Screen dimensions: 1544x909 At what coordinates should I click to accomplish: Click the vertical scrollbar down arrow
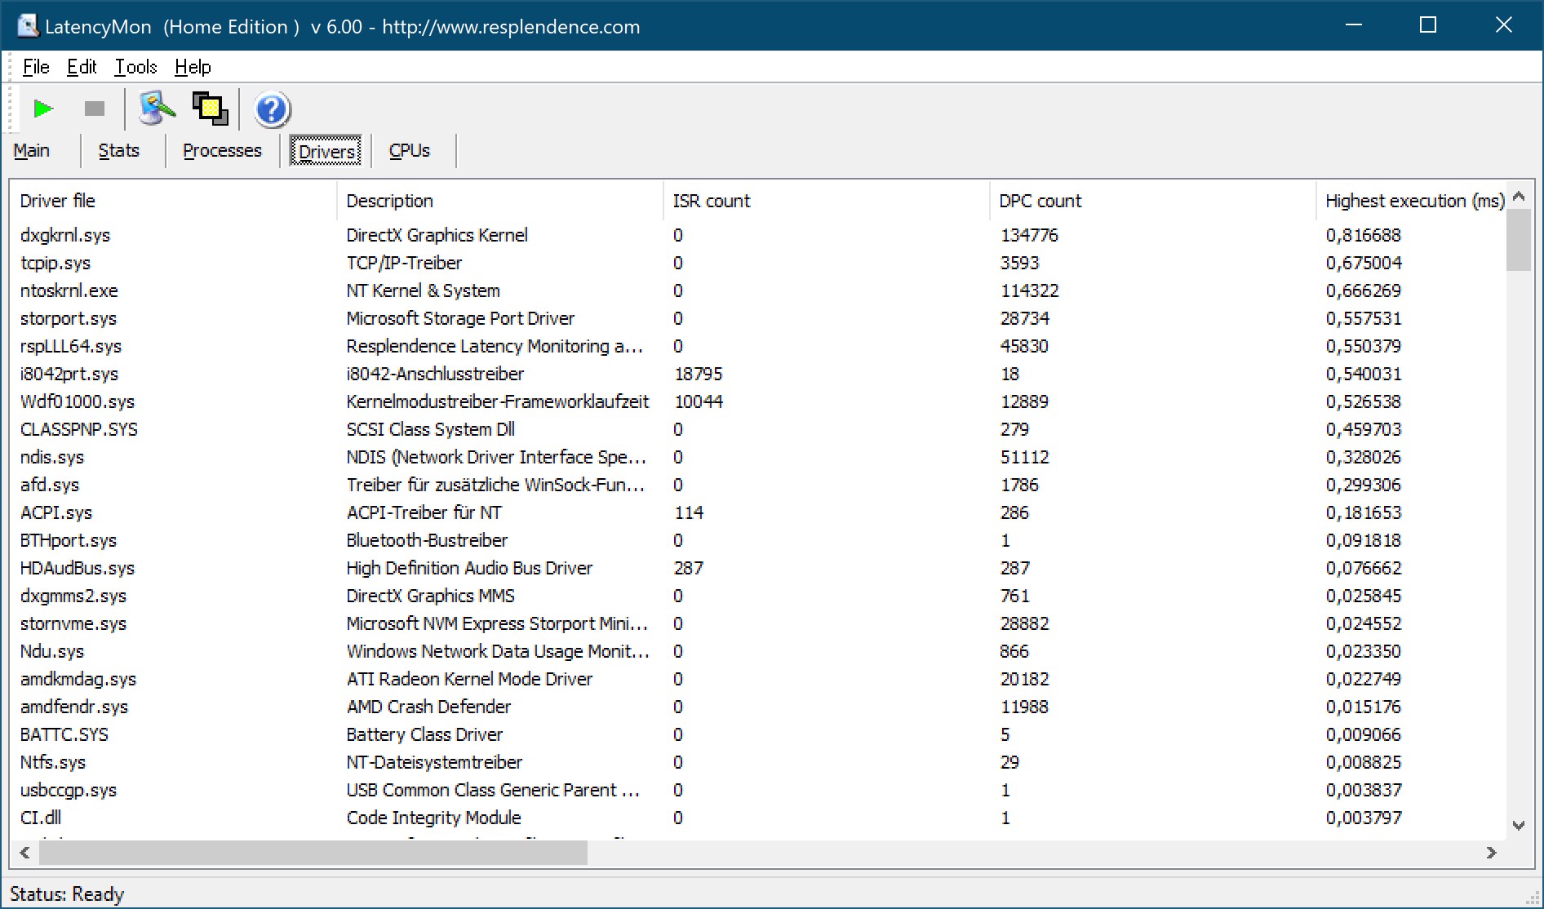[1519, 826]
